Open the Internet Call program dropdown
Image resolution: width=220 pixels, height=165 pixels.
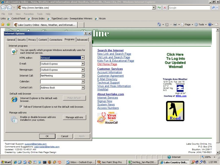click(x=83, y=76)
